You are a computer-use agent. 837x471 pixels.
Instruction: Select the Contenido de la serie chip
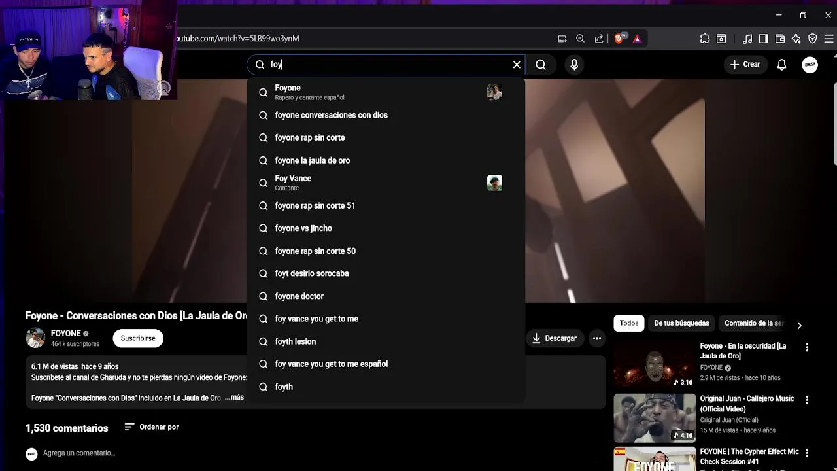(754, 323)
